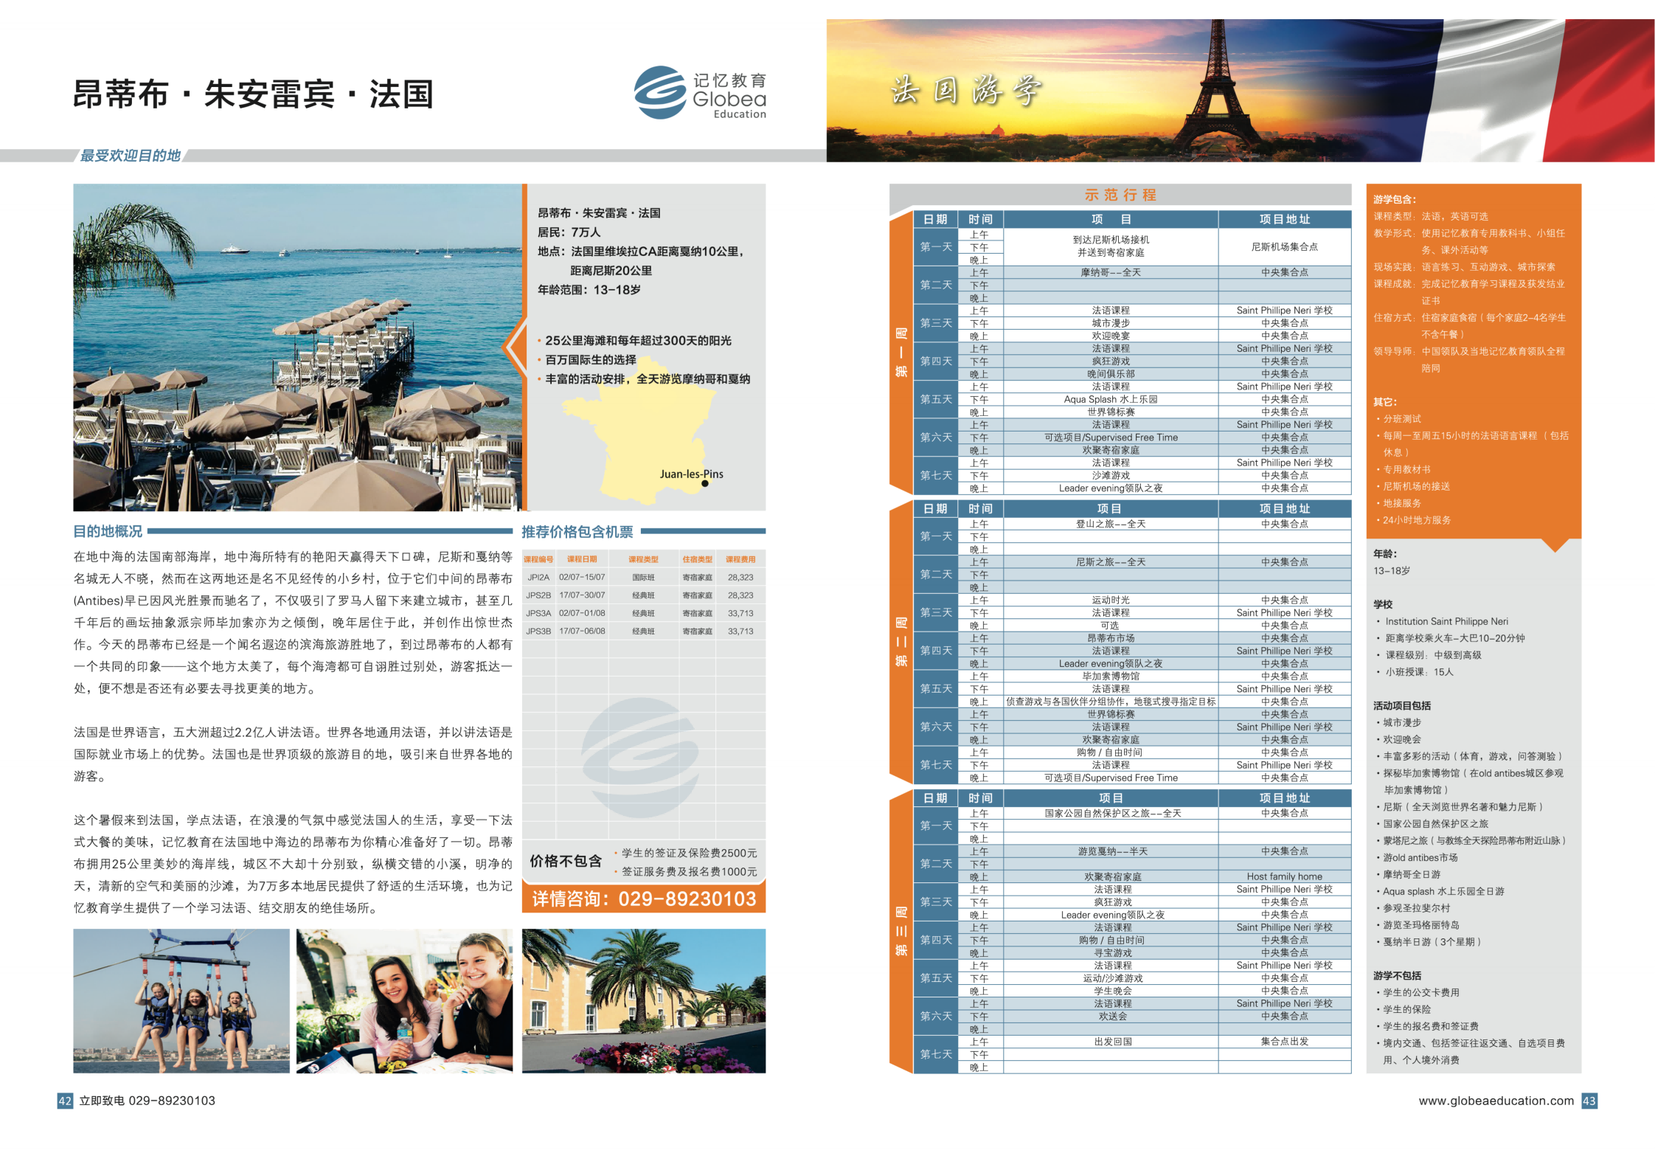Select course code JPI2A
Image resolution: width=1655 pixels, height=1170 pixels.
tap(538, 578)
